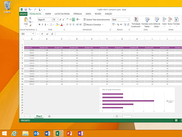This screenshot has height=137, width=182.
Task: Undo the last action
Action: [x=30, y=9]
